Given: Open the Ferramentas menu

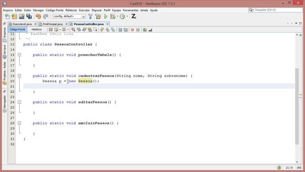Looking at the screenshot, I should [x=131, y=10].
